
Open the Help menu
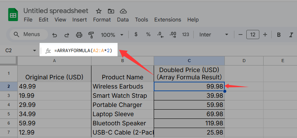pyautogui.click(x=193, y=20)
